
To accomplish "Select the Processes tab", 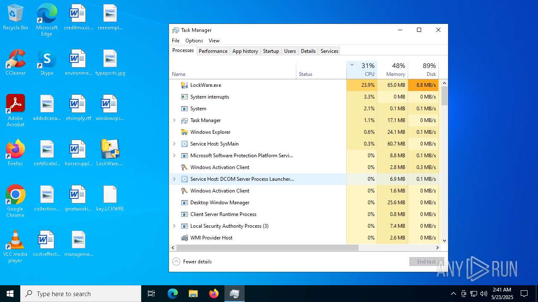I will tap(183, 51).
